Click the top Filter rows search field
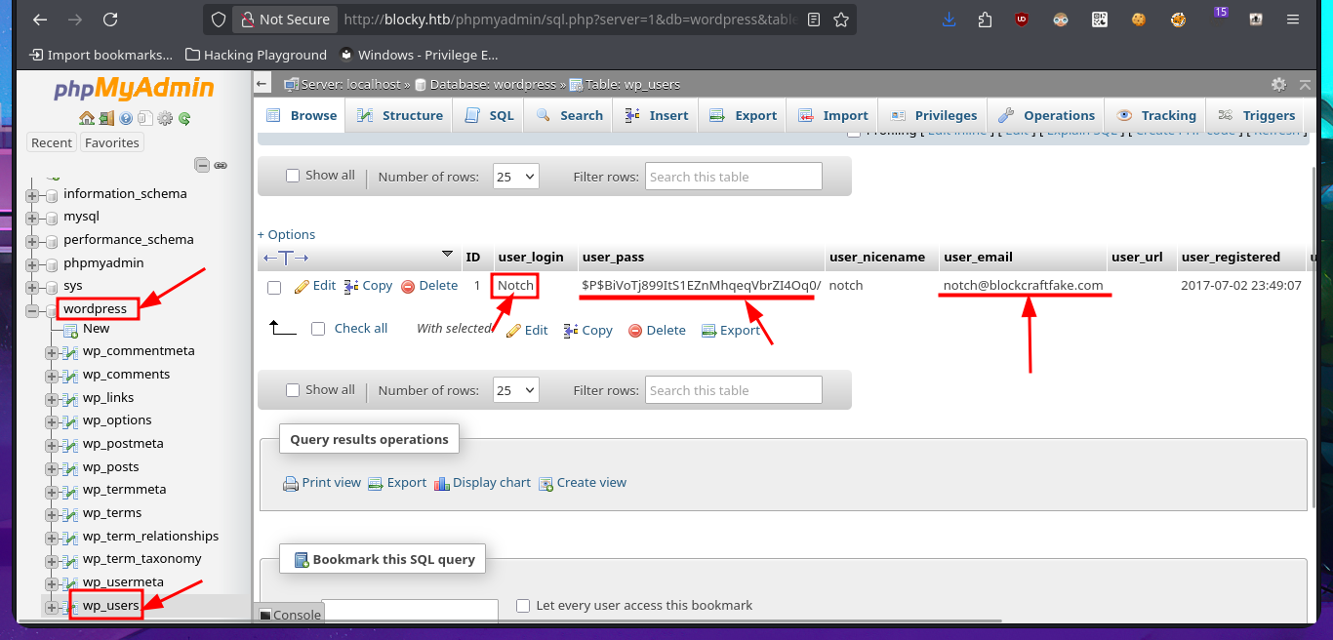Viewport: 1333px width, 640px height. pyautogui.click(x=733, y=177)
